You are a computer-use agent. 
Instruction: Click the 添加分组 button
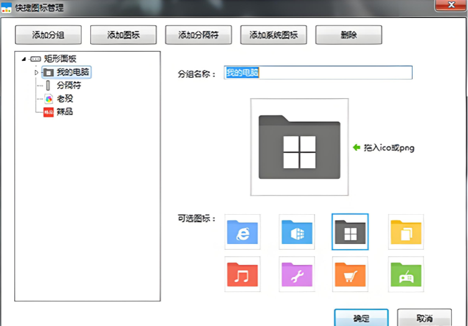(x=48, y=35)
